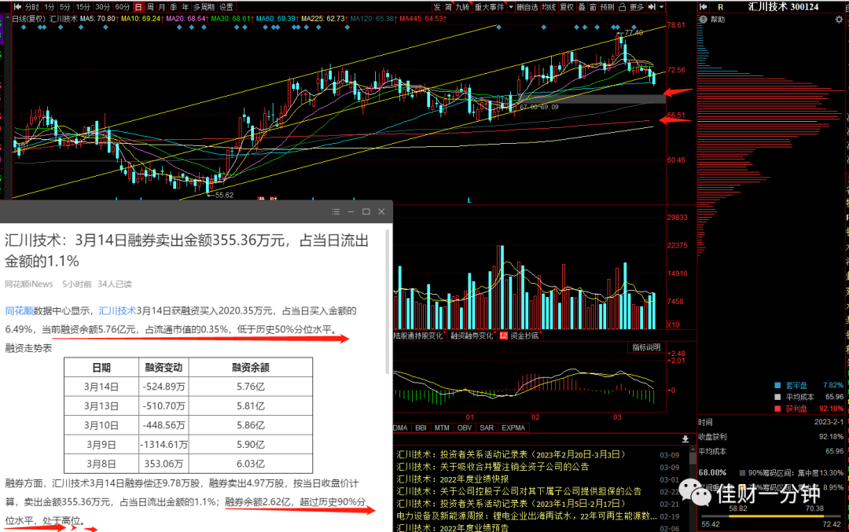Select the 月 monthly period
The width and height of the screenshot is (849, 532).
point(161,6)
